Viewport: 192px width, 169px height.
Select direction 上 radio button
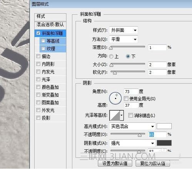pyautogui.click(x=111, y=56)
